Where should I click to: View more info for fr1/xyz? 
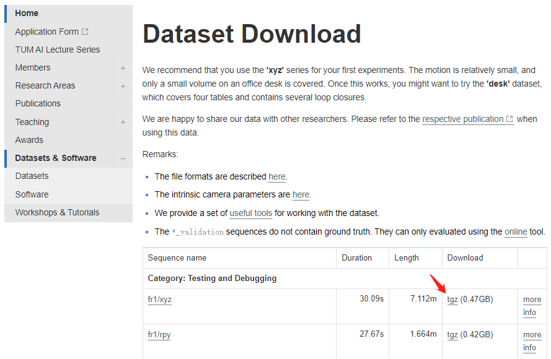coord(531,306)
